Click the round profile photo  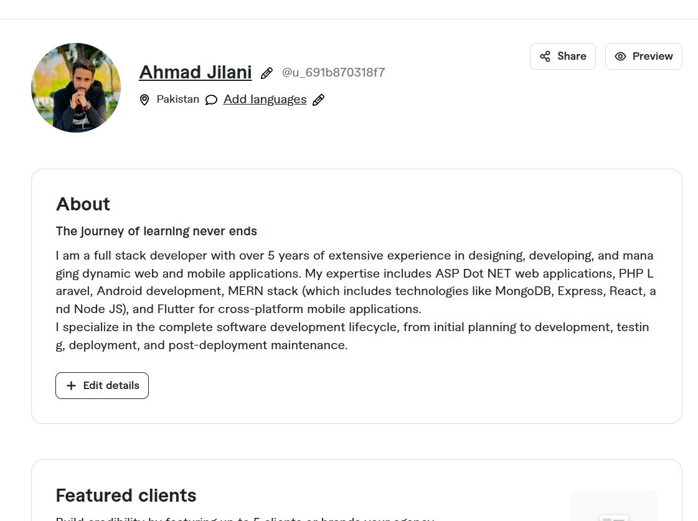[x=76, y=88]
